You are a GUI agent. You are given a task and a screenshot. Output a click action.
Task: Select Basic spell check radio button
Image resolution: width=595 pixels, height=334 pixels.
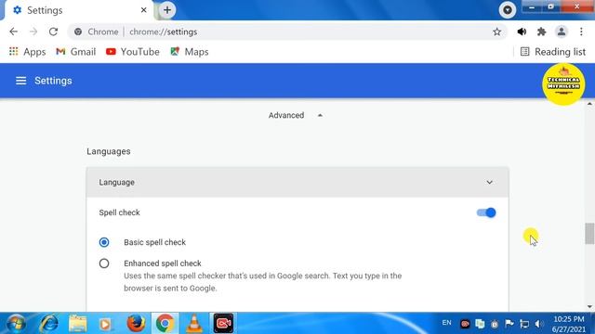coord(104,242)
